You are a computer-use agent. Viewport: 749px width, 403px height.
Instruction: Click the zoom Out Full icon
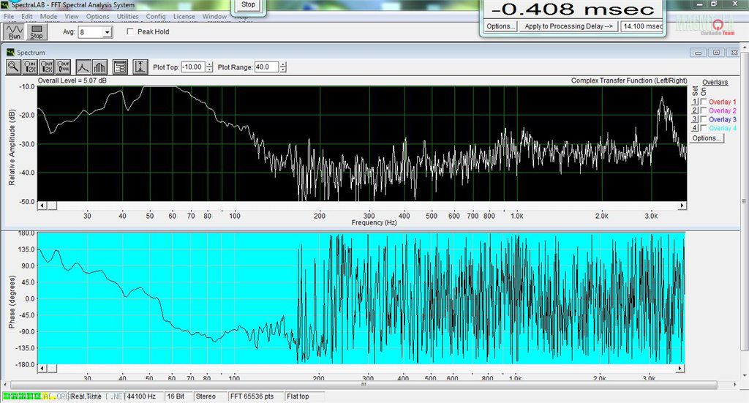[64, 67]
